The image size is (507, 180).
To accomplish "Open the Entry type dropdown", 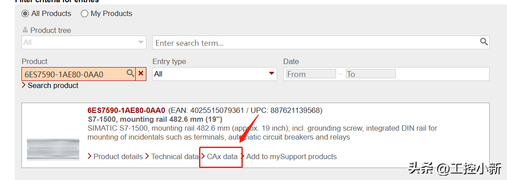I will [215, 74].
